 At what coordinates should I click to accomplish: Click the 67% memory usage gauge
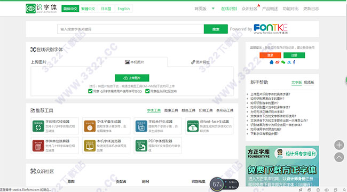[x=217, y=184]
